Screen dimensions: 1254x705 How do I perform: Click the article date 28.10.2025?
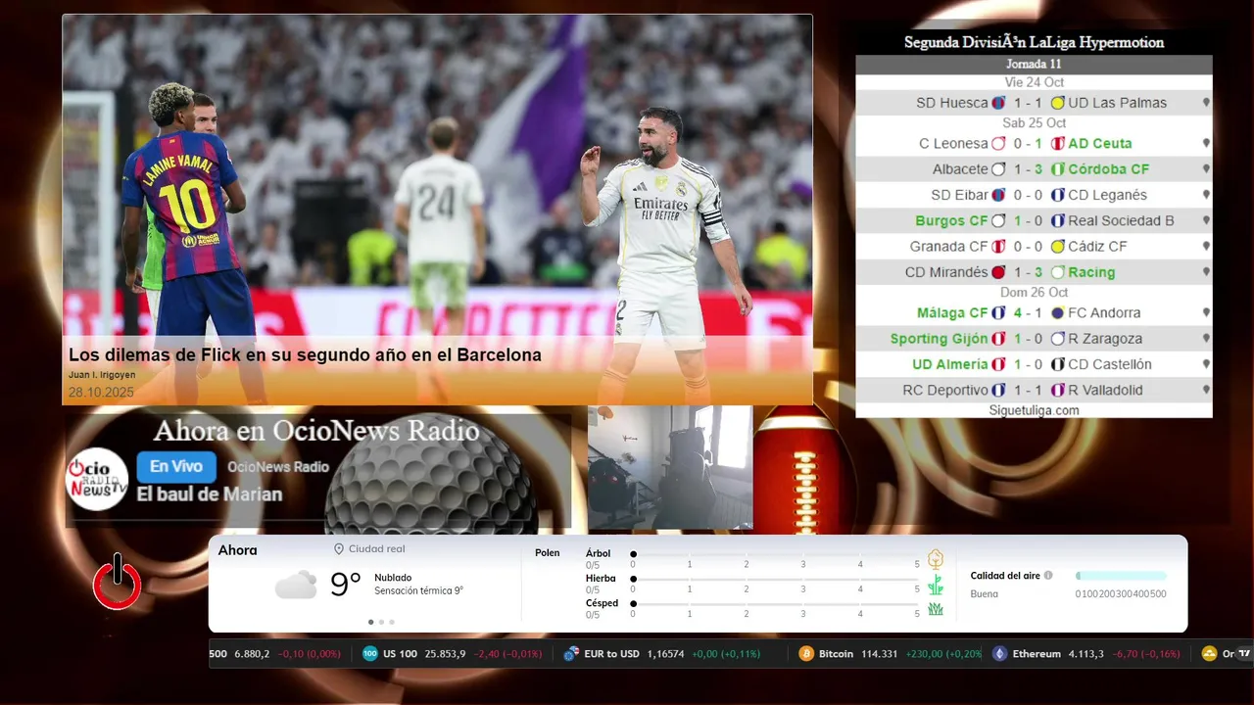point(101,392)
